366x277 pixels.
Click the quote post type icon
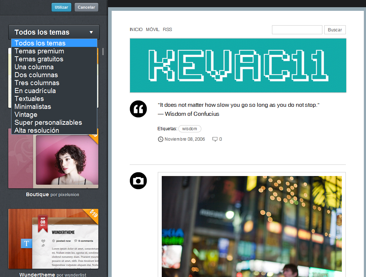pos(138,109)
